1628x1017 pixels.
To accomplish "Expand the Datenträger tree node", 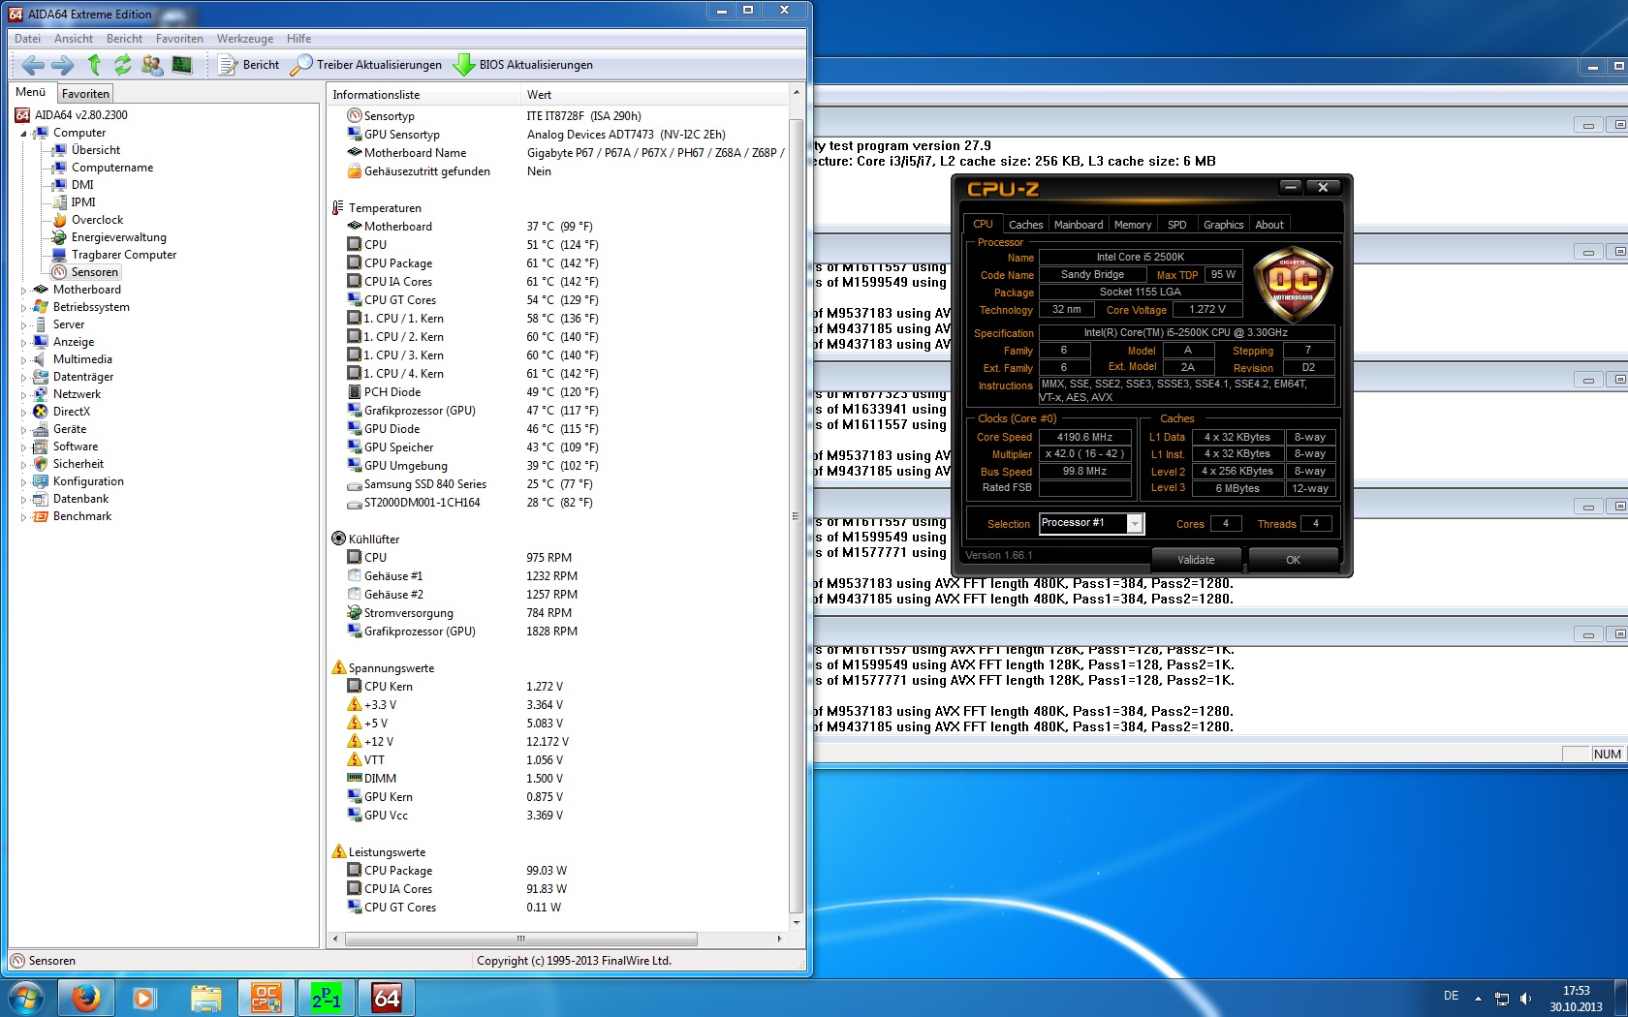I will point(24,377).
